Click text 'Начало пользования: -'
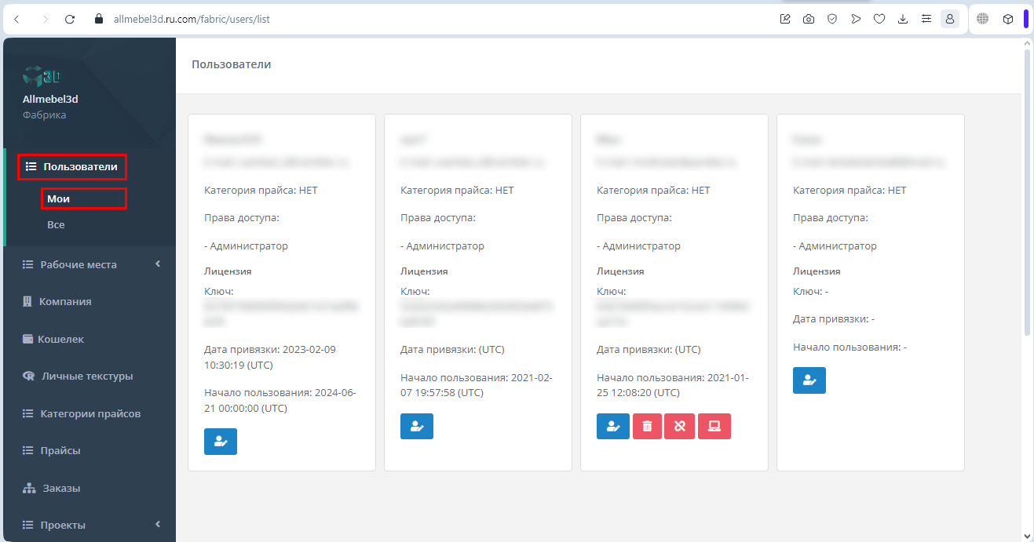Screen dimensions: 1034x542 849,347
